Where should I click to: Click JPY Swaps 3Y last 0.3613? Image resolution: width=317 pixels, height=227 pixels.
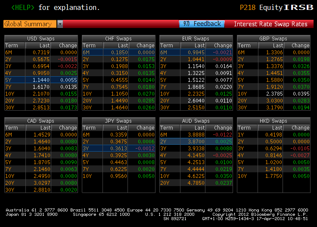(x=119, y=148)
